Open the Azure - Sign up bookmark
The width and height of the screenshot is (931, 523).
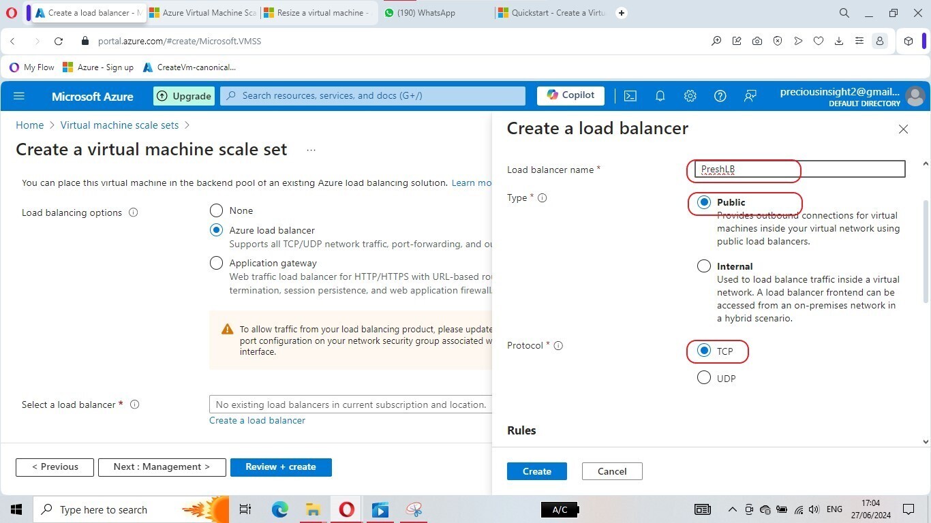[98, 67]
